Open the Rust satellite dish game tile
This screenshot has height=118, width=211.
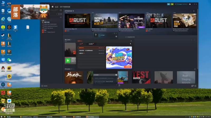pos(164,77)
